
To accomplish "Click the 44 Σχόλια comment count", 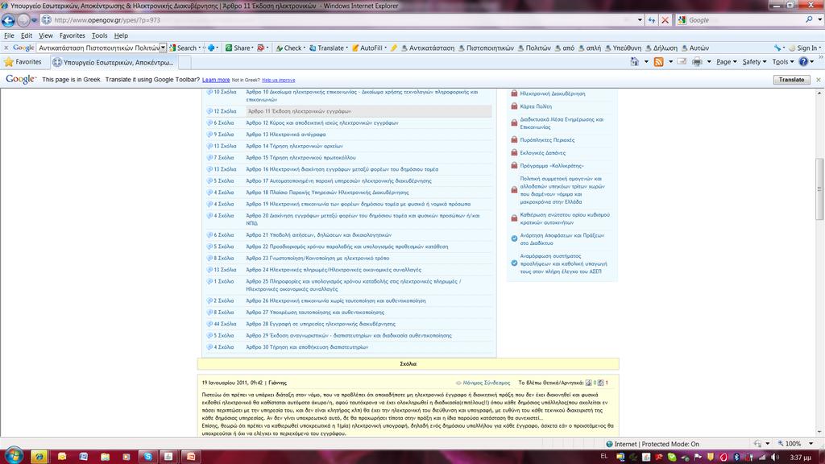I will (x=225, y=324).
